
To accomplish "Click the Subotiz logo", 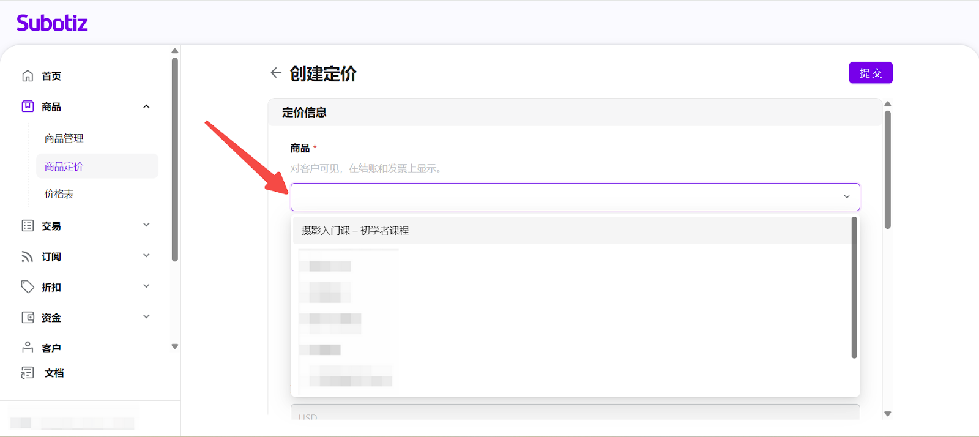I will [x=52, y=23].
